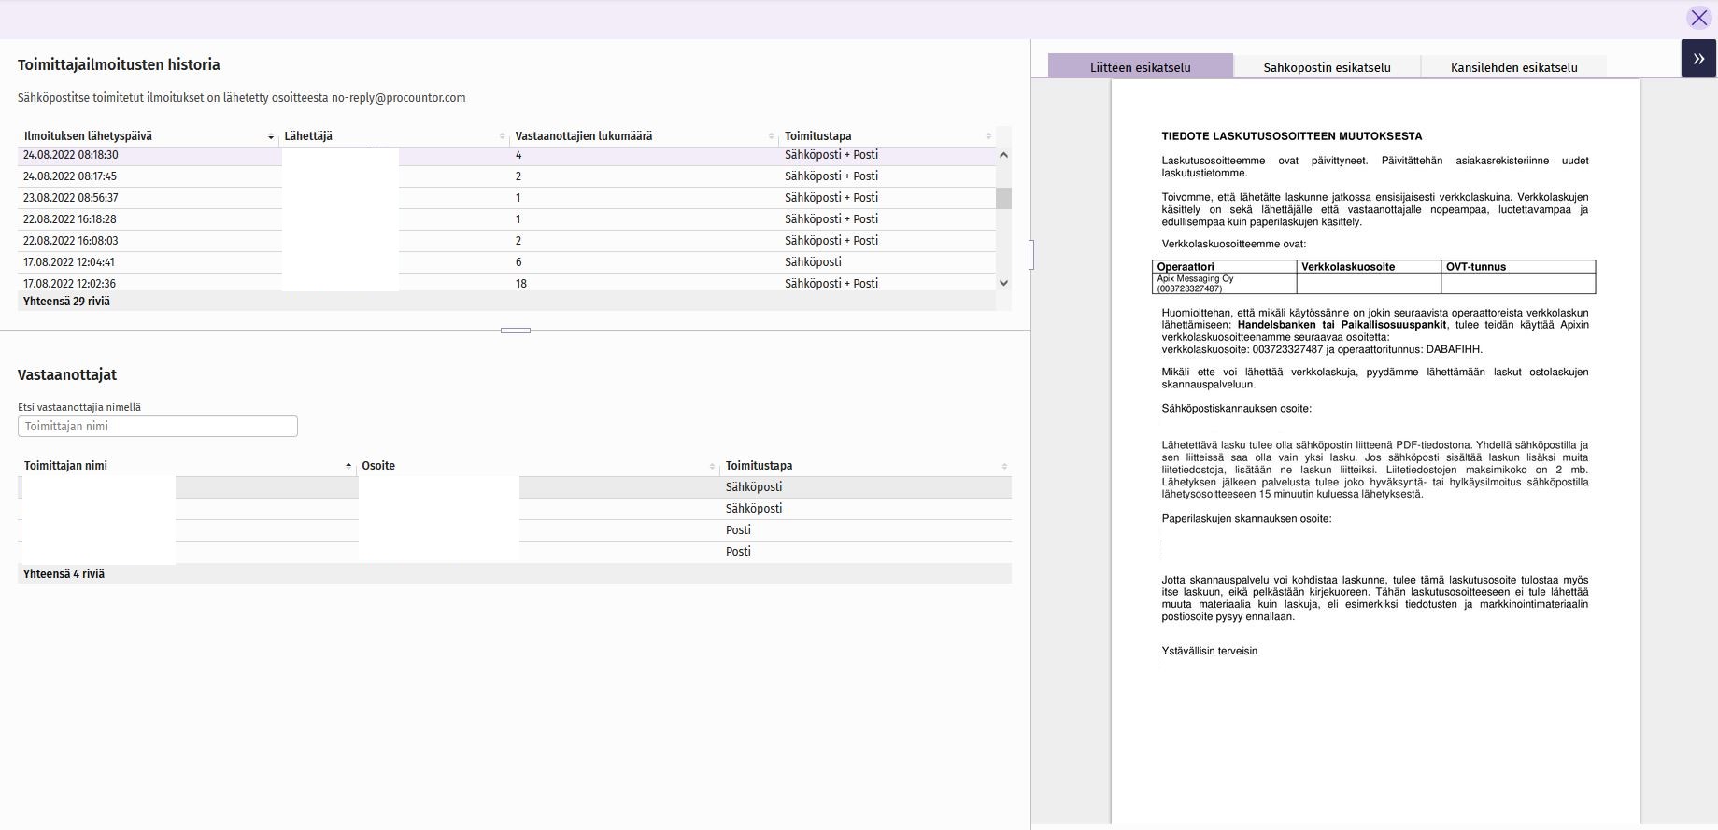Sort by Ilmoituksen lähetyspäivä column

(x=148, y=136)
